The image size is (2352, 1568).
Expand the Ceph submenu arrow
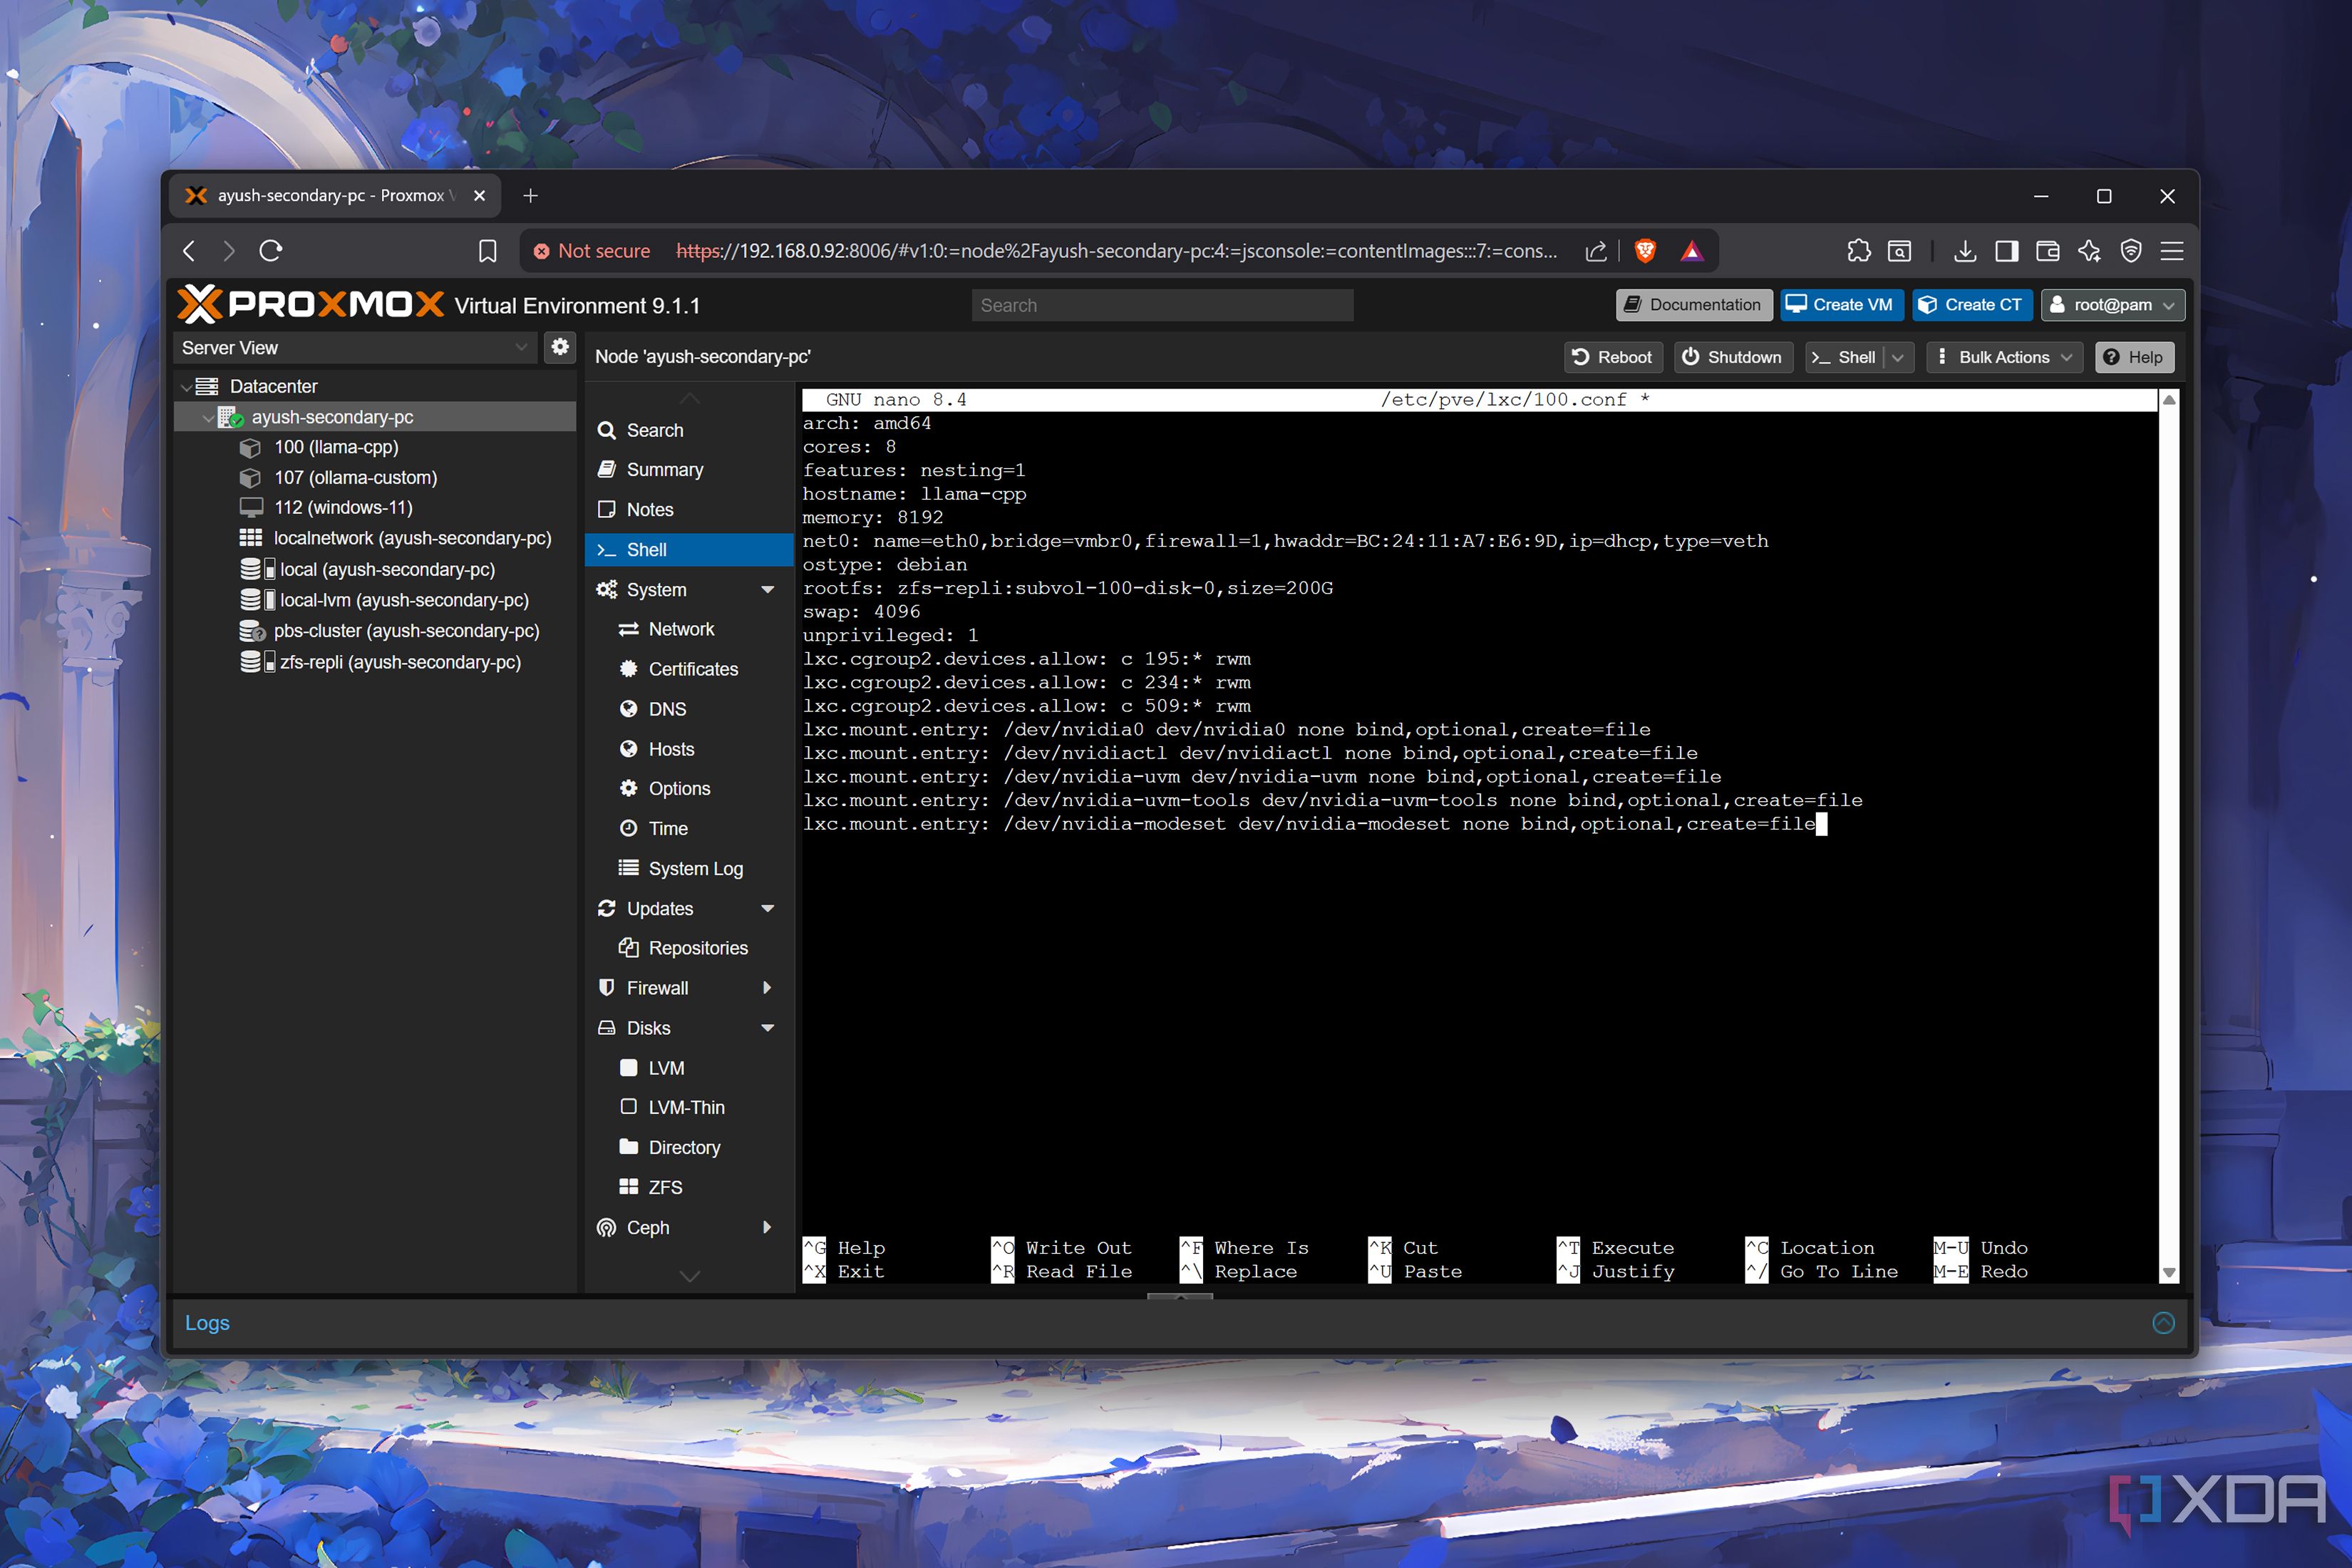tap(767, 1227)
